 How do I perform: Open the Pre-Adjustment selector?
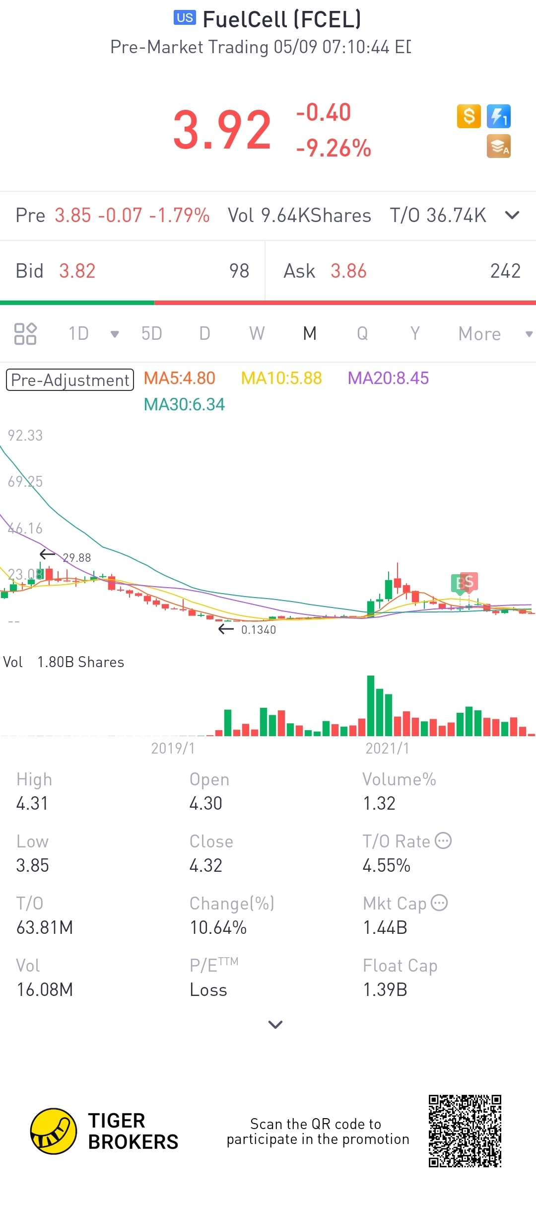[70, 380]
